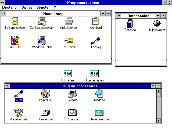Minimize the Bureau-accessoires group window

pos(153,86)
